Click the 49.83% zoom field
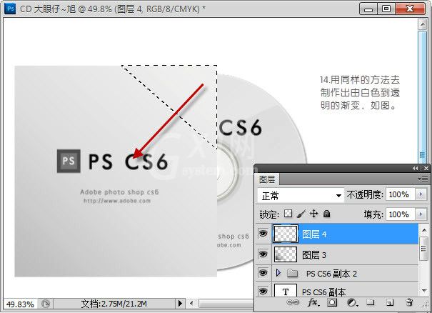The width and height of the screenshot is (432, 313). tap(20, 304)
